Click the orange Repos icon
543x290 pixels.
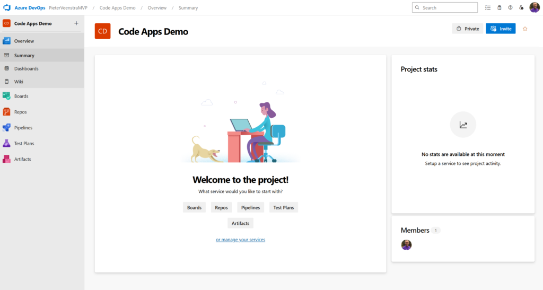(6, 111)
